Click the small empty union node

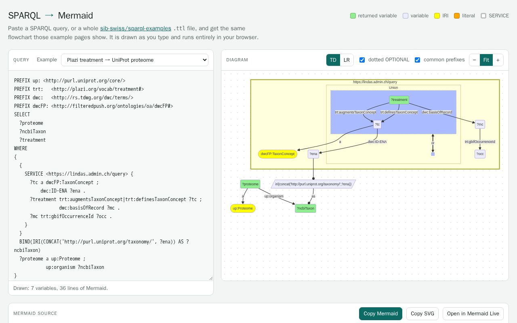click(x=433, y=154)
